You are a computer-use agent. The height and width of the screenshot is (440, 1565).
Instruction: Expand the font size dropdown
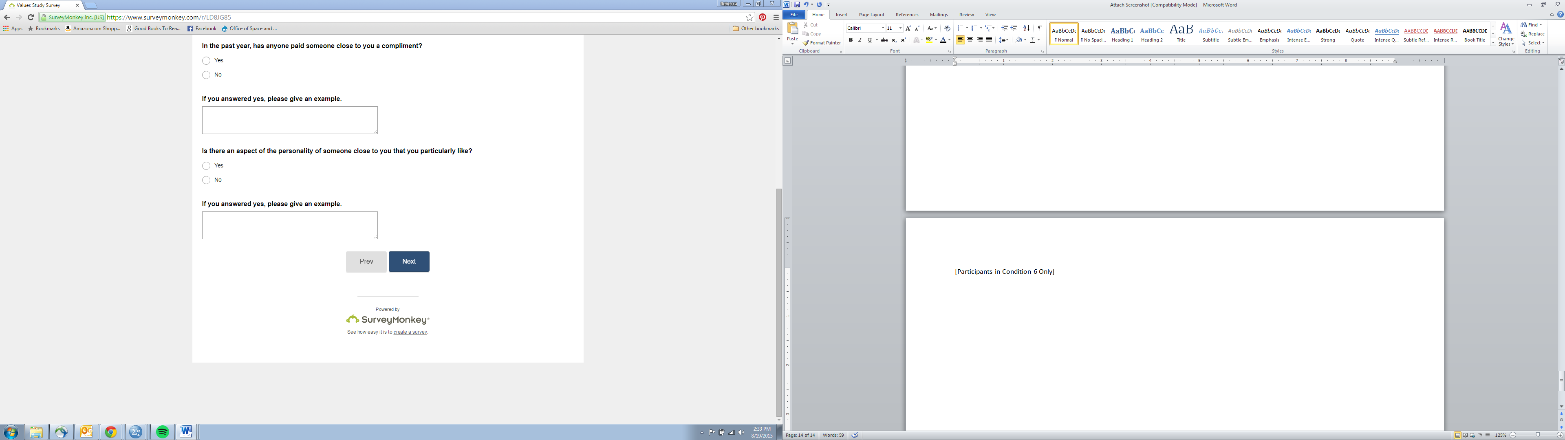tap(900, 29)
